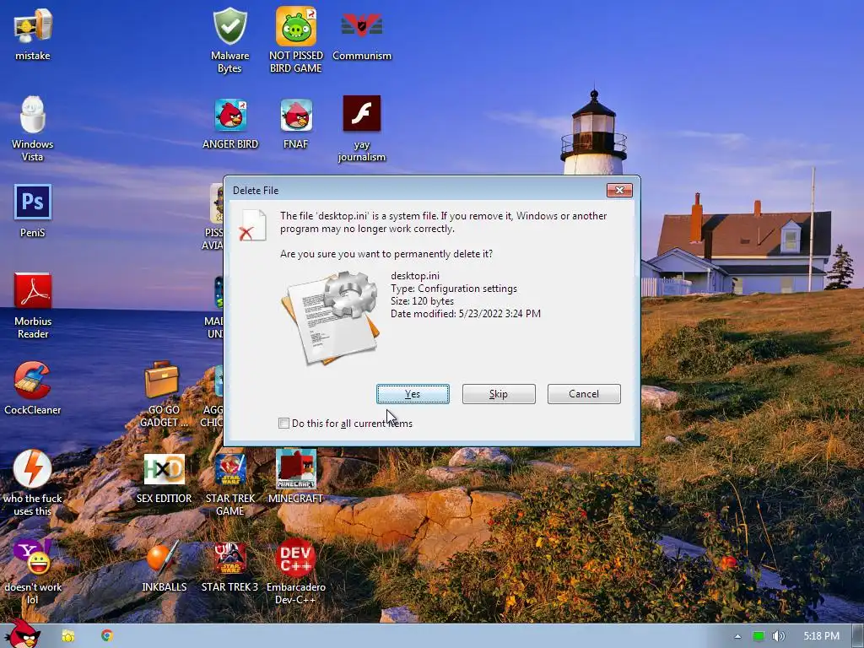This screenshot has height=648, width=864.
Task: Open the taskbar folder explorer icon
Action: (68, 636)
